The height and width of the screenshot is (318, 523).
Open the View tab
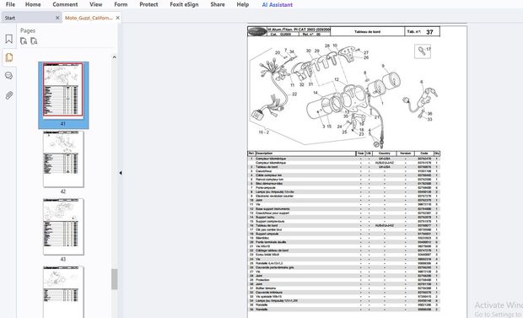coord(95,4)
